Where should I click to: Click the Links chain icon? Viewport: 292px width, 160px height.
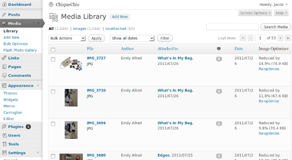coord(4,58)
